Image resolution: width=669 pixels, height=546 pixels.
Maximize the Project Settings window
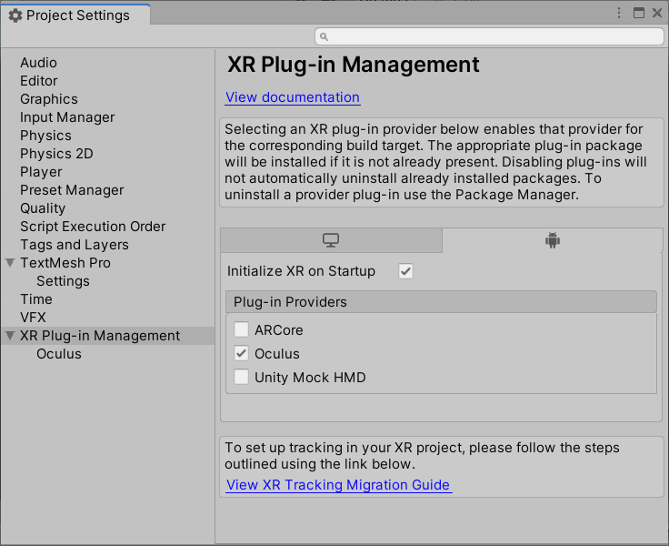(638, 14)
